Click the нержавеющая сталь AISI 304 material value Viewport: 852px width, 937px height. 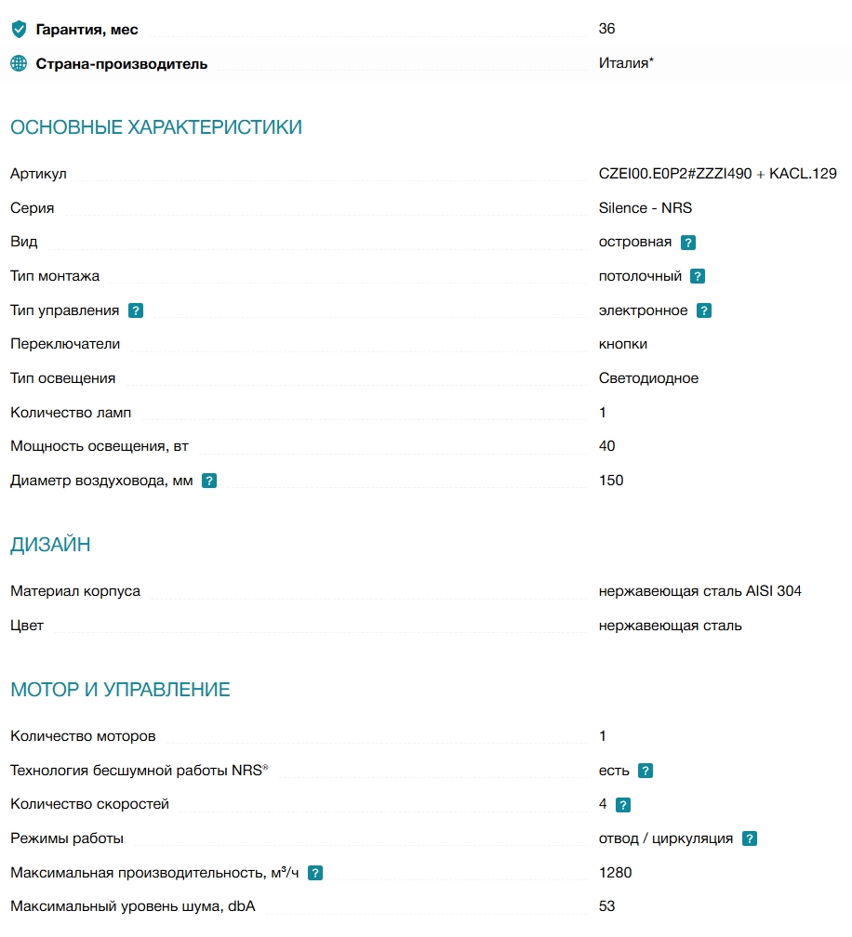coord(699,591)
